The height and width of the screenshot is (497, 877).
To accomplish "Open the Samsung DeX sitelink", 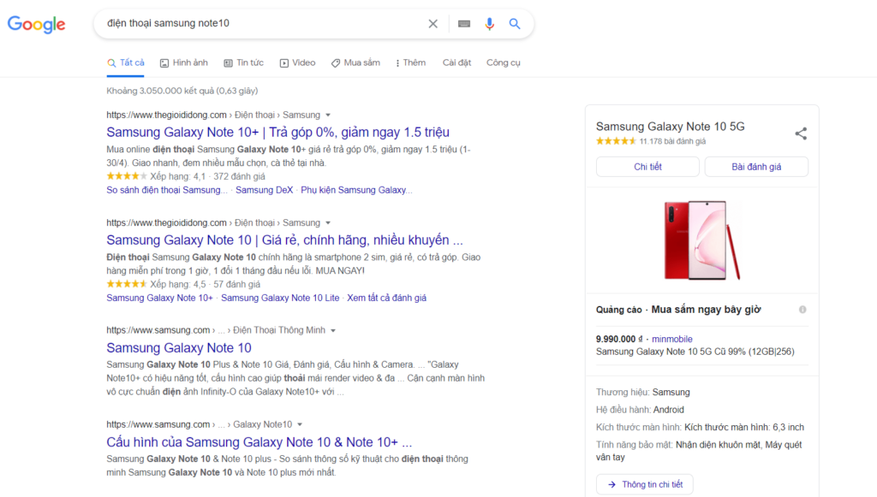I will click(x=264, y=190).
